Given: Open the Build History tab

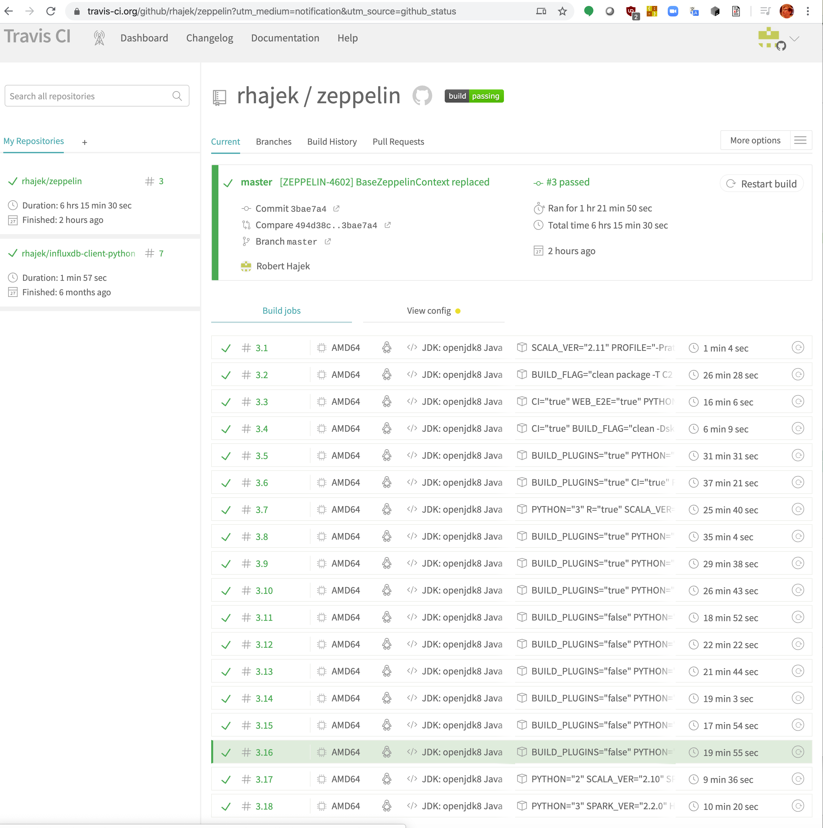Looking at the screenshot, I should tap(332, 142).
